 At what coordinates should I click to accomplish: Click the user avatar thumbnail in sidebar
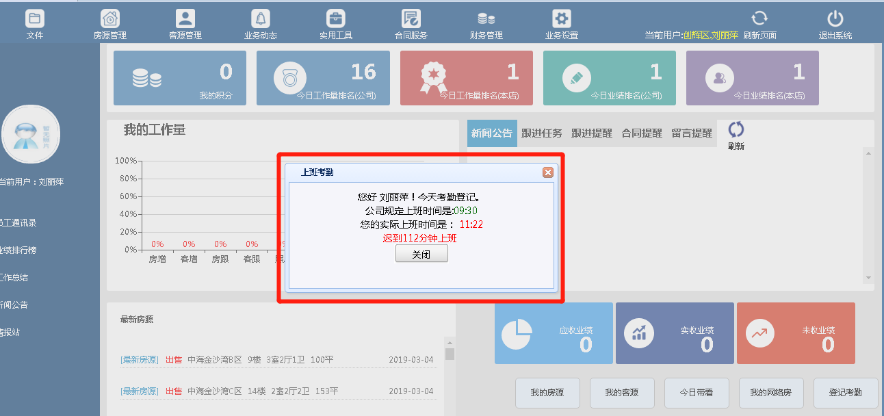31,134
